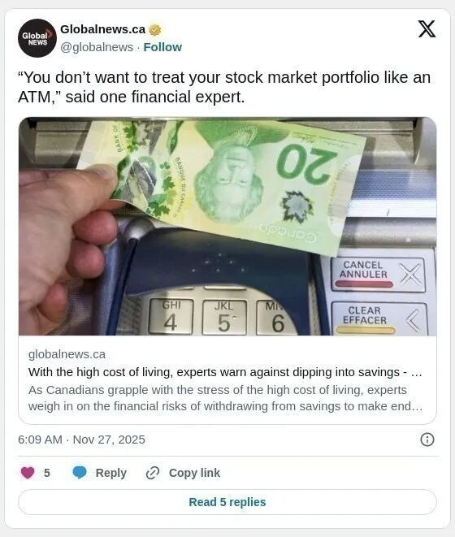455x537 pixels.
Task: Click the gold verified badge
Action: (x=155, y=30)
